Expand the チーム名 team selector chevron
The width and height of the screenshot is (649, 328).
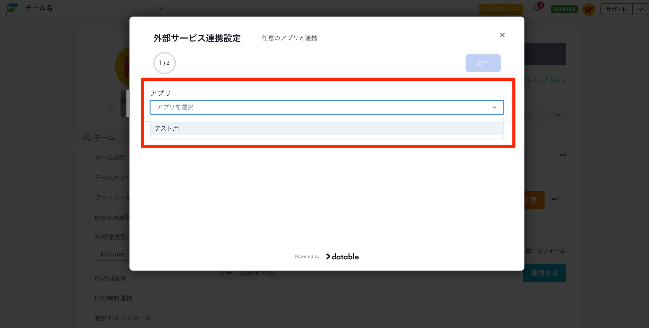(x=160, y=9)
